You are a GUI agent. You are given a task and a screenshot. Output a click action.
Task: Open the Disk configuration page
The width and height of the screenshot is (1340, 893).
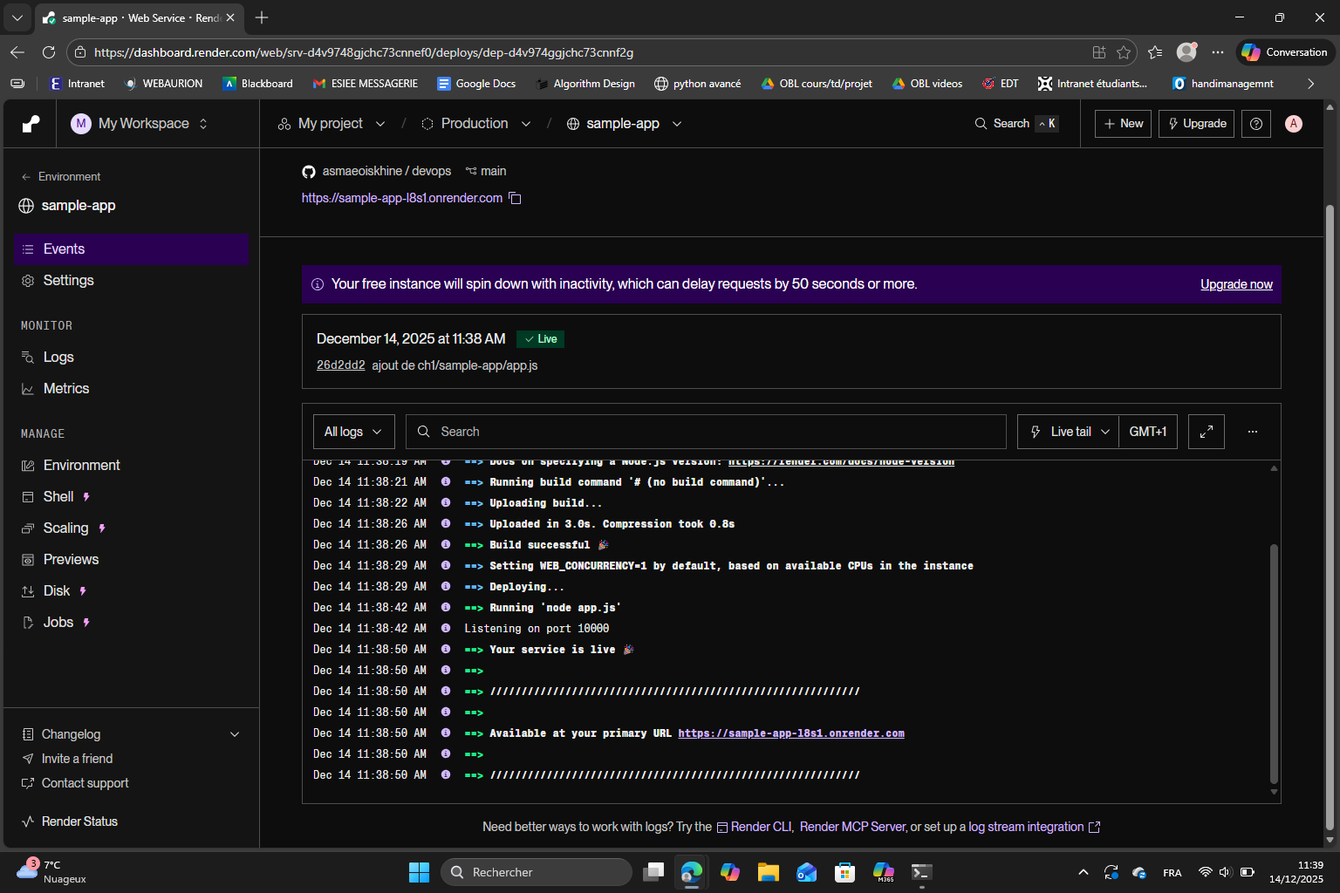point(58,590)
